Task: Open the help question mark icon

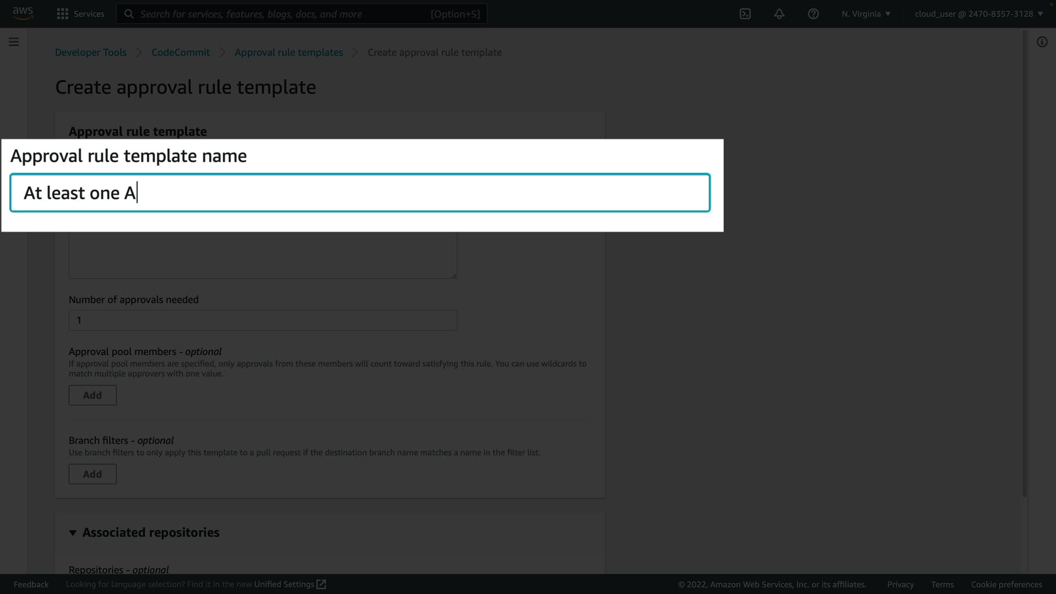Action: 813,14
